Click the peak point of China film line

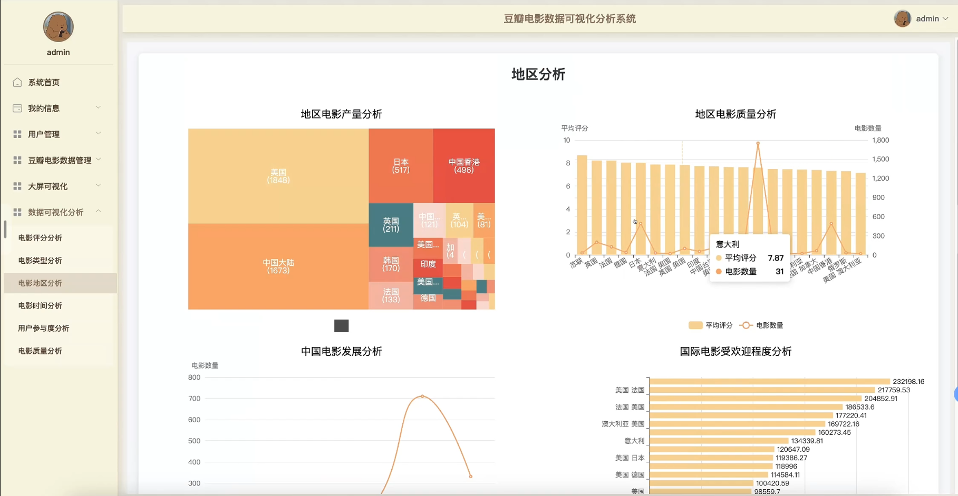pyautogui.click(x=422, y=396)
